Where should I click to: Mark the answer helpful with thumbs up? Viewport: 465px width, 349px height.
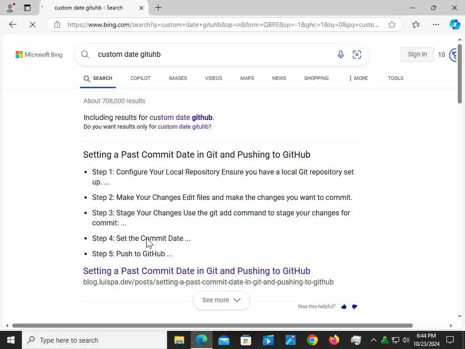pyautogui.click(x=344, y=307)
